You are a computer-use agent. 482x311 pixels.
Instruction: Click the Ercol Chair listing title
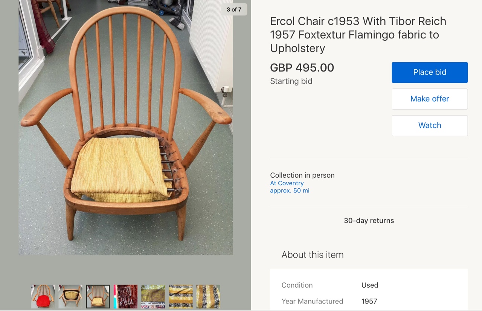(x=358, y=34)
